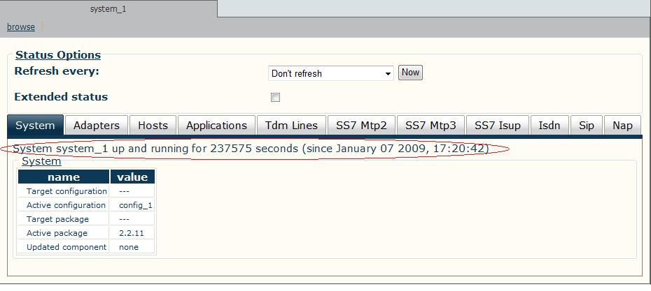Click the value column header

click(132, 177)
